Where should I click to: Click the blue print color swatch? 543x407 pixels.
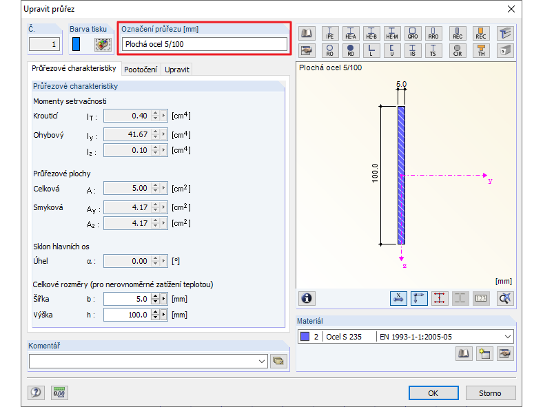(76, 44)
